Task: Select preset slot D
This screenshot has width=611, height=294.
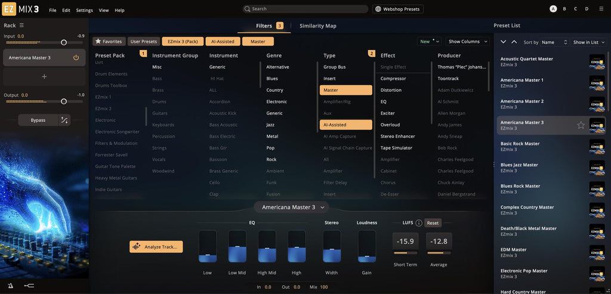Action: click(587, 8)
